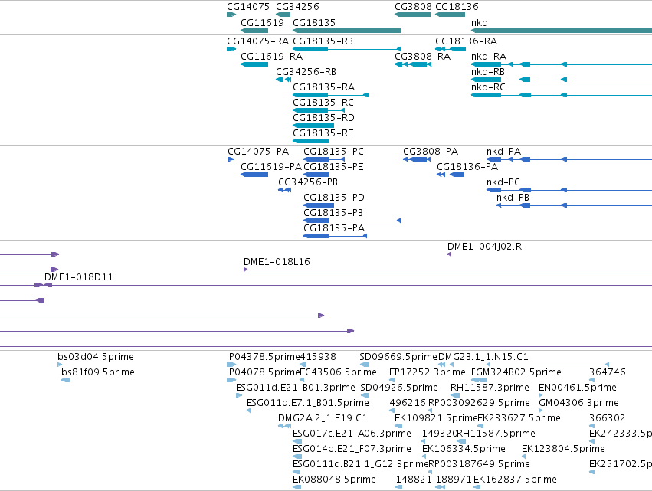
Task: Select the SD04926.5prime EST
Action: [364, 395]
